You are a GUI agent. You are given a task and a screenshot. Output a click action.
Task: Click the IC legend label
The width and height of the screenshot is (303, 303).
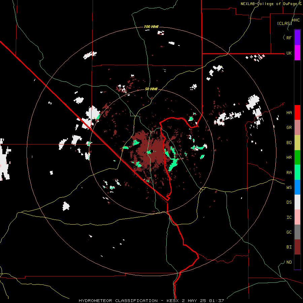289,217
